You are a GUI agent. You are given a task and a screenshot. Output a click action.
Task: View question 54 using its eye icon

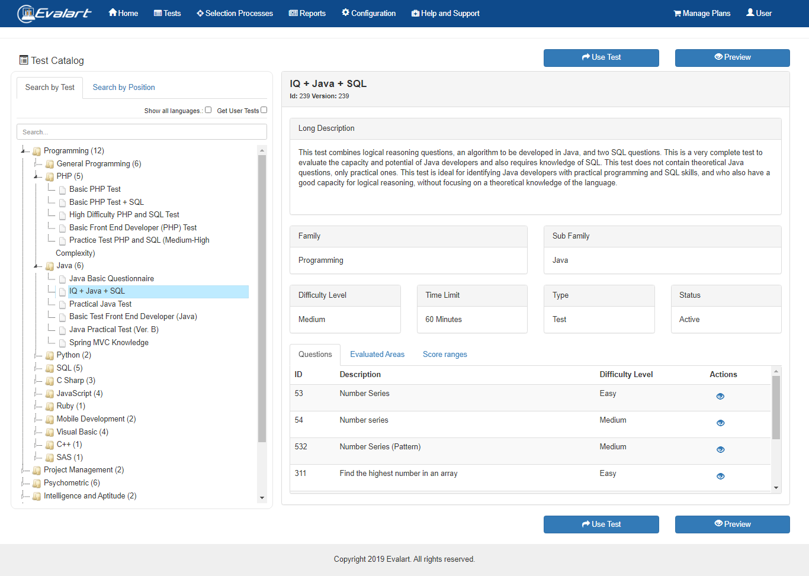(720, 423)
